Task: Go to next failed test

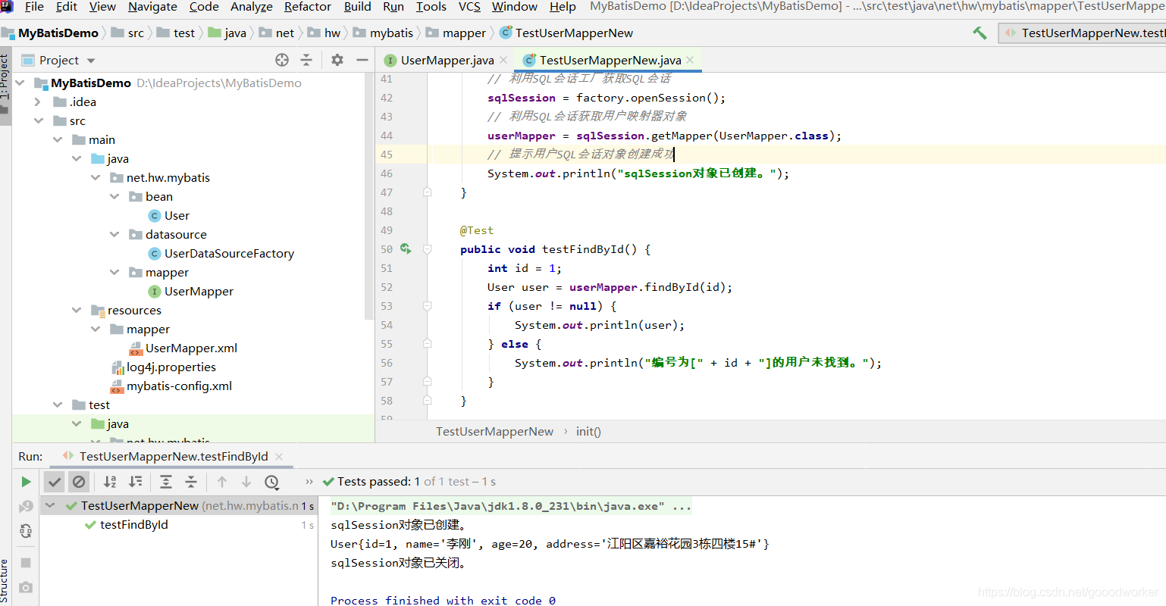Action: (246, 482)
